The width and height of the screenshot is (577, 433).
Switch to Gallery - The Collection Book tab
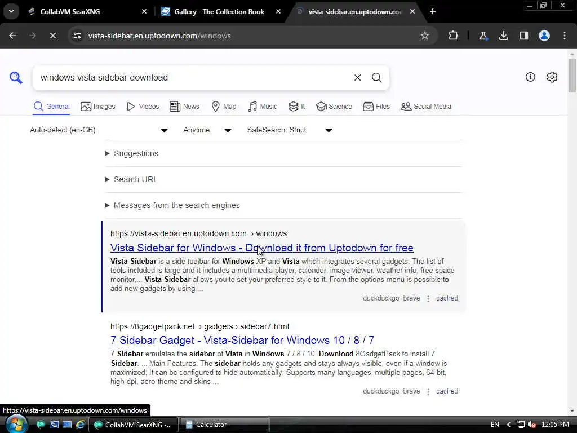click(x=219, y=12)
